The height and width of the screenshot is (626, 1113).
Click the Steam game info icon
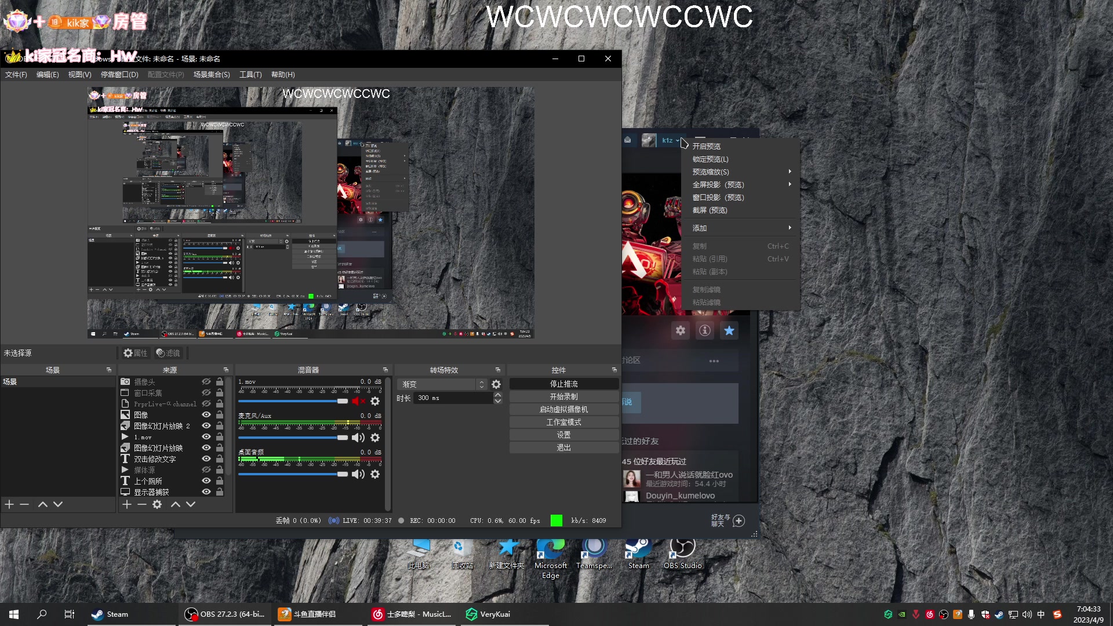click(705, 330)
